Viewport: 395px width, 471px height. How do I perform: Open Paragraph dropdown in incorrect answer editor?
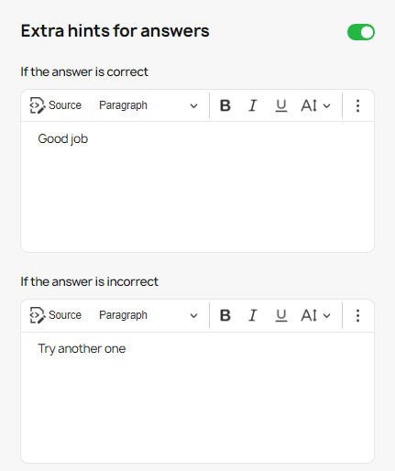148,315
